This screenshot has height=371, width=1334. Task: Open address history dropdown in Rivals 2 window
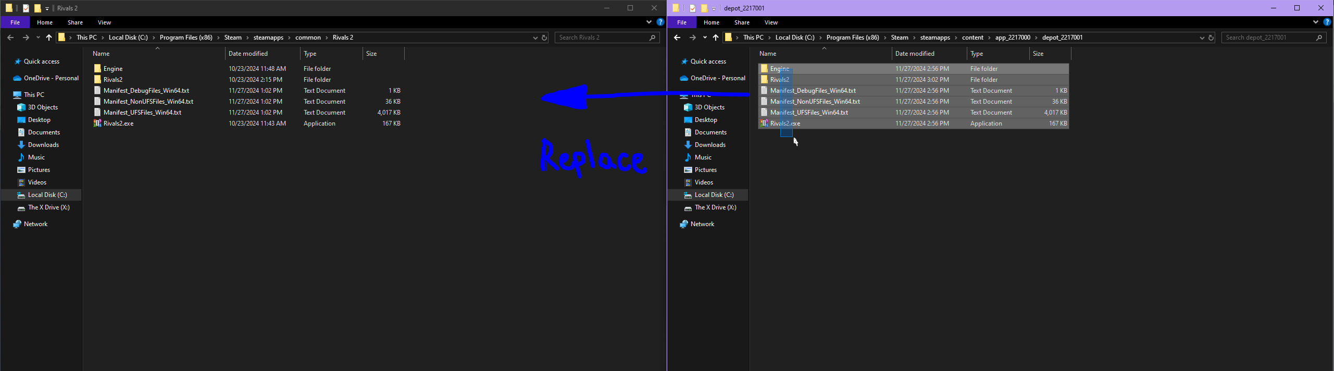click(x=535, y=38)
